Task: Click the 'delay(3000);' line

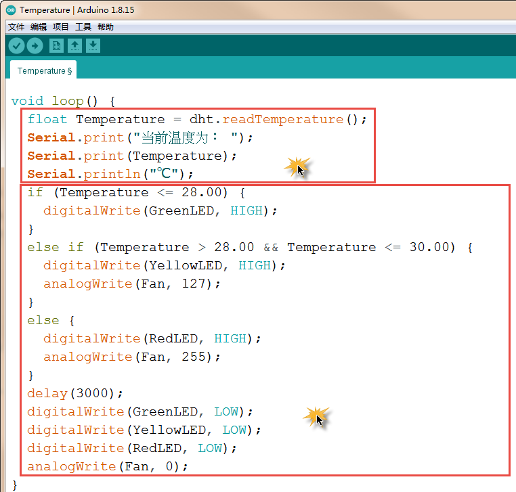Action: click(75, 394)
